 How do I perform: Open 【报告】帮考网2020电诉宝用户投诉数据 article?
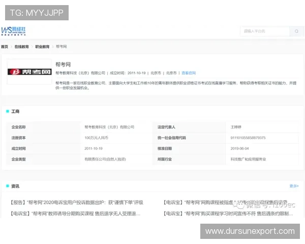(77, 202)
